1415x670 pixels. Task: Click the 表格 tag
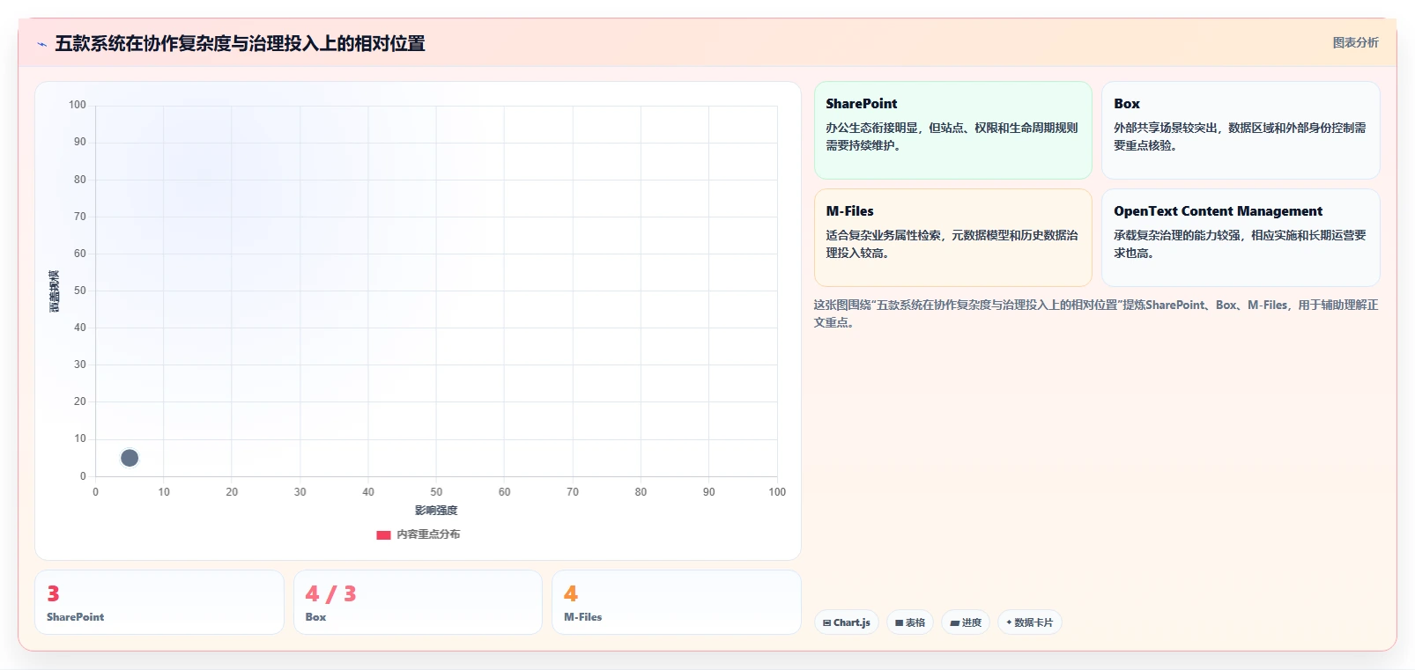[910, 622]
